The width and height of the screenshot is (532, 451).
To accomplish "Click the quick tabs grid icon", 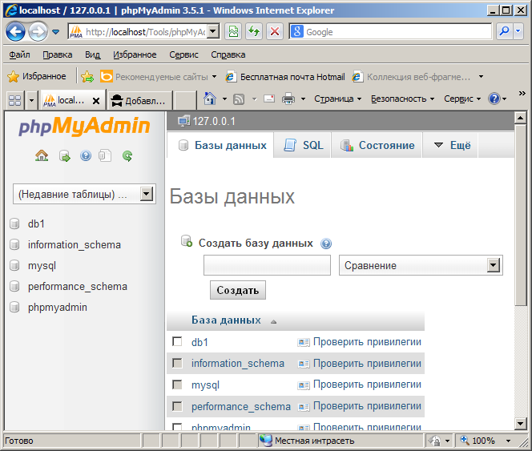I will click(x=14, y=100).
